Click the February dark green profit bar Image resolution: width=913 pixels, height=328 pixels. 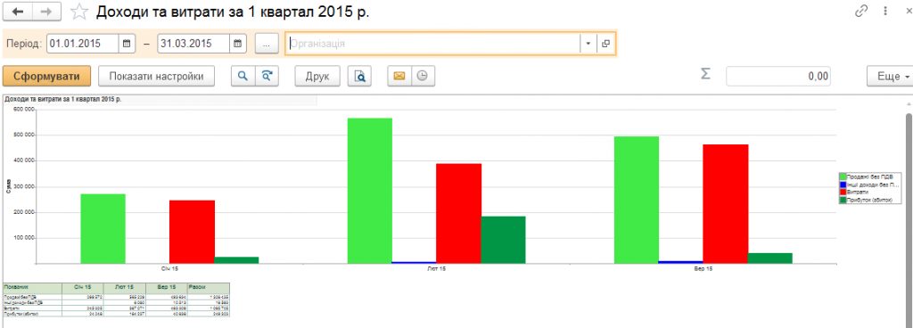(x=503, y=240)
